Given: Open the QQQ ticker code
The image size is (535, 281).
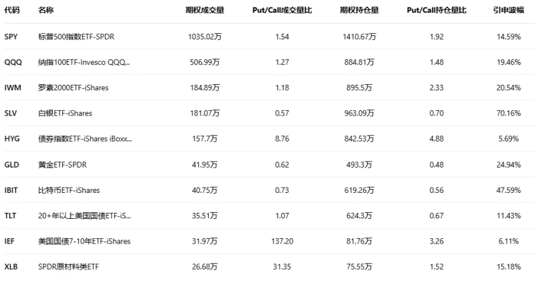Looking at the screenshot, I should tap(13, 62).
